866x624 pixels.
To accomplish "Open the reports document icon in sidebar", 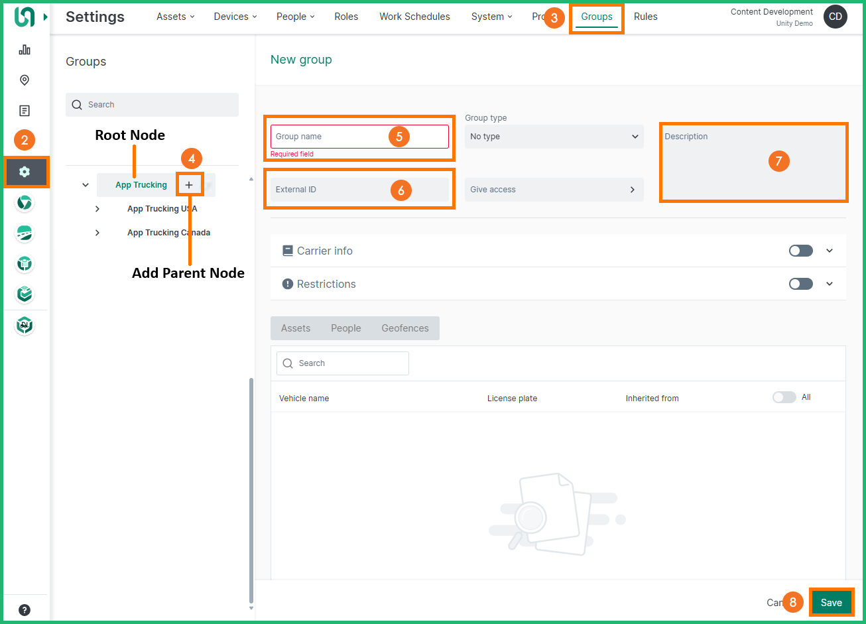I will click(25, 111).
